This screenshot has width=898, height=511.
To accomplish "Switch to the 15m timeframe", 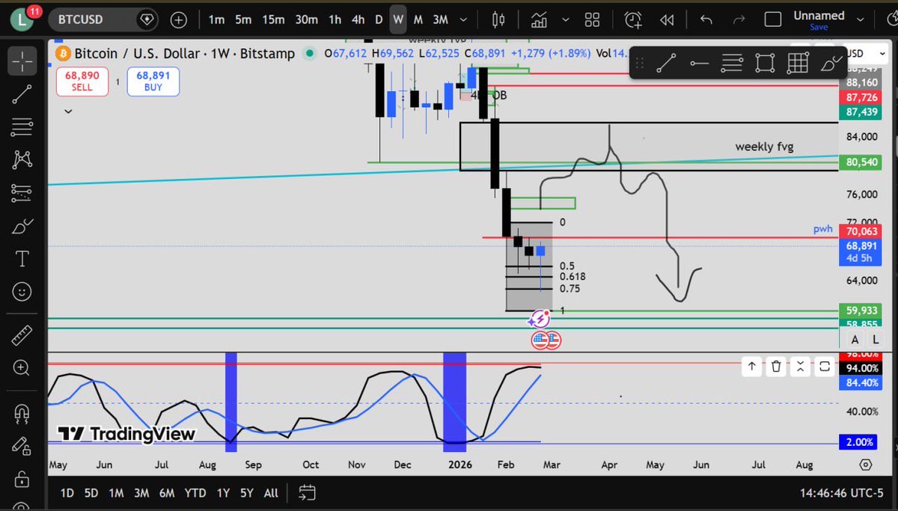I will click(273, 19).
